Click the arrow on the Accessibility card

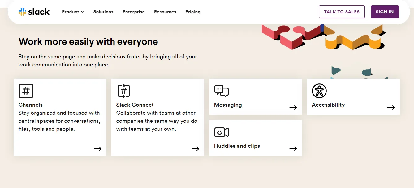391,108
